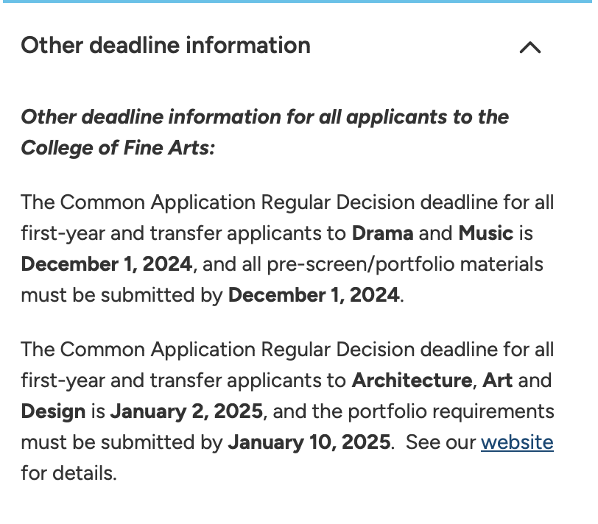Click the bold word "Art"

click(497, 380)
